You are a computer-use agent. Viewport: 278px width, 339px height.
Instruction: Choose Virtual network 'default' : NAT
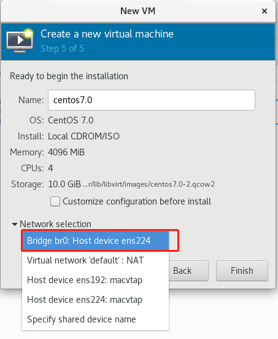[x=95, y=260]
